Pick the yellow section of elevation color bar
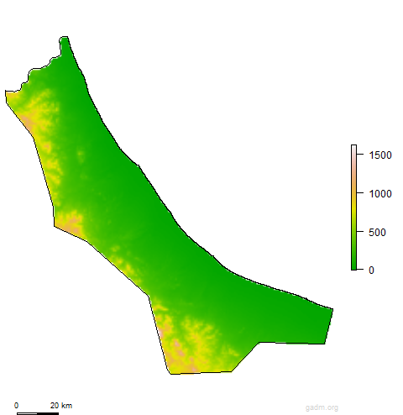 [x=354, y=208]
